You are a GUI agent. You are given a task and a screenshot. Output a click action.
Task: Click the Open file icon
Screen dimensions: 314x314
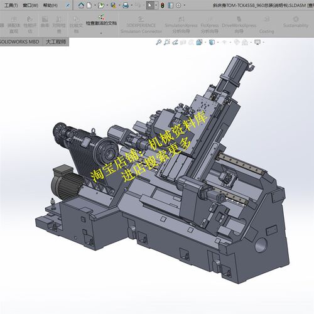(x=101, y=6)
